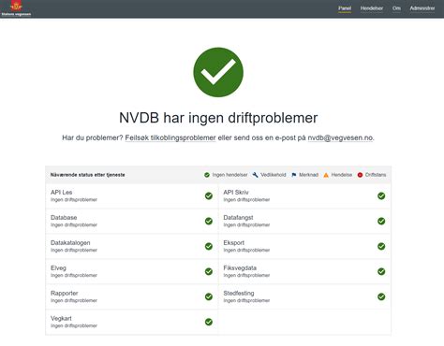The width and height of the screenshot is (444, 346).
Task: Click the Statens vegvesen logo
Action: click(16, 8)
